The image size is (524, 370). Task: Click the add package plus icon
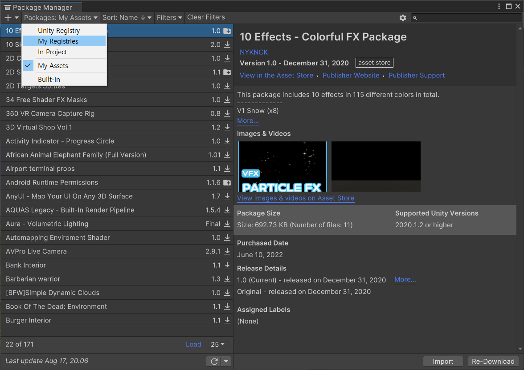(8, 18)
